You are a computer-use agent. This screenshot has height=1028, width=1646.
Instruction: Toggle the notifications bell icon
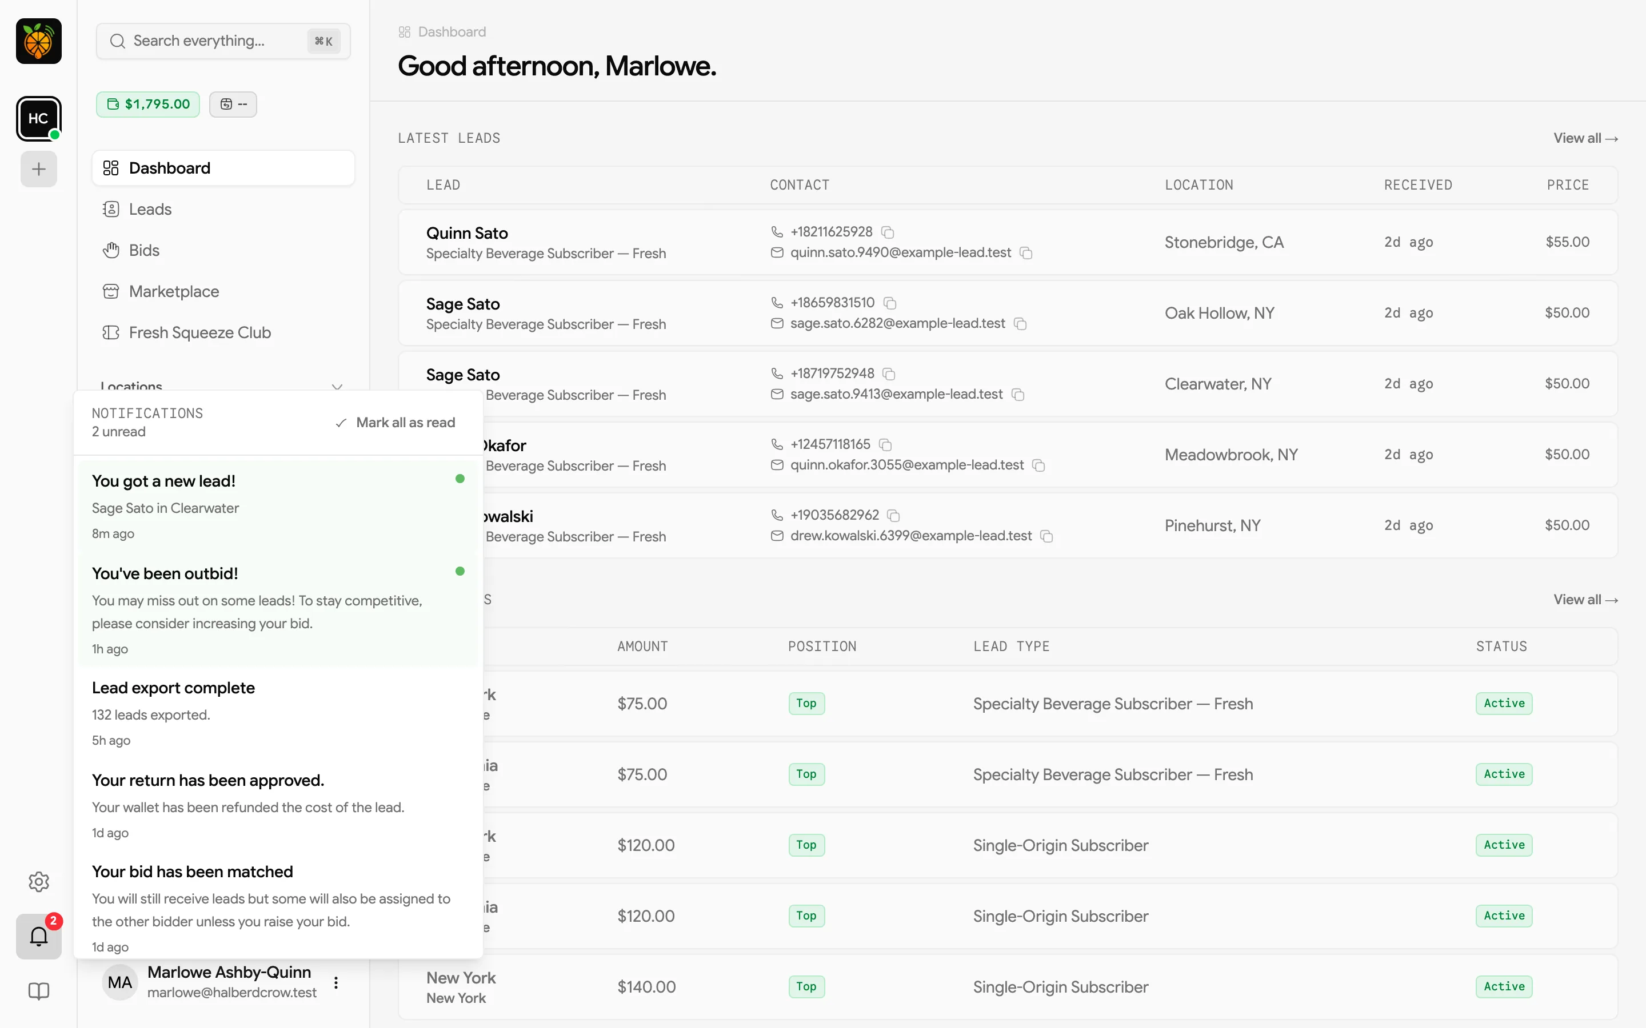39,936
